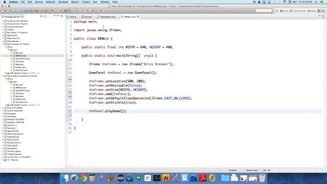The height and width of the screenshot is (184, 327).
Task: Expand the Space Dude project
Action: click(3, 131)
